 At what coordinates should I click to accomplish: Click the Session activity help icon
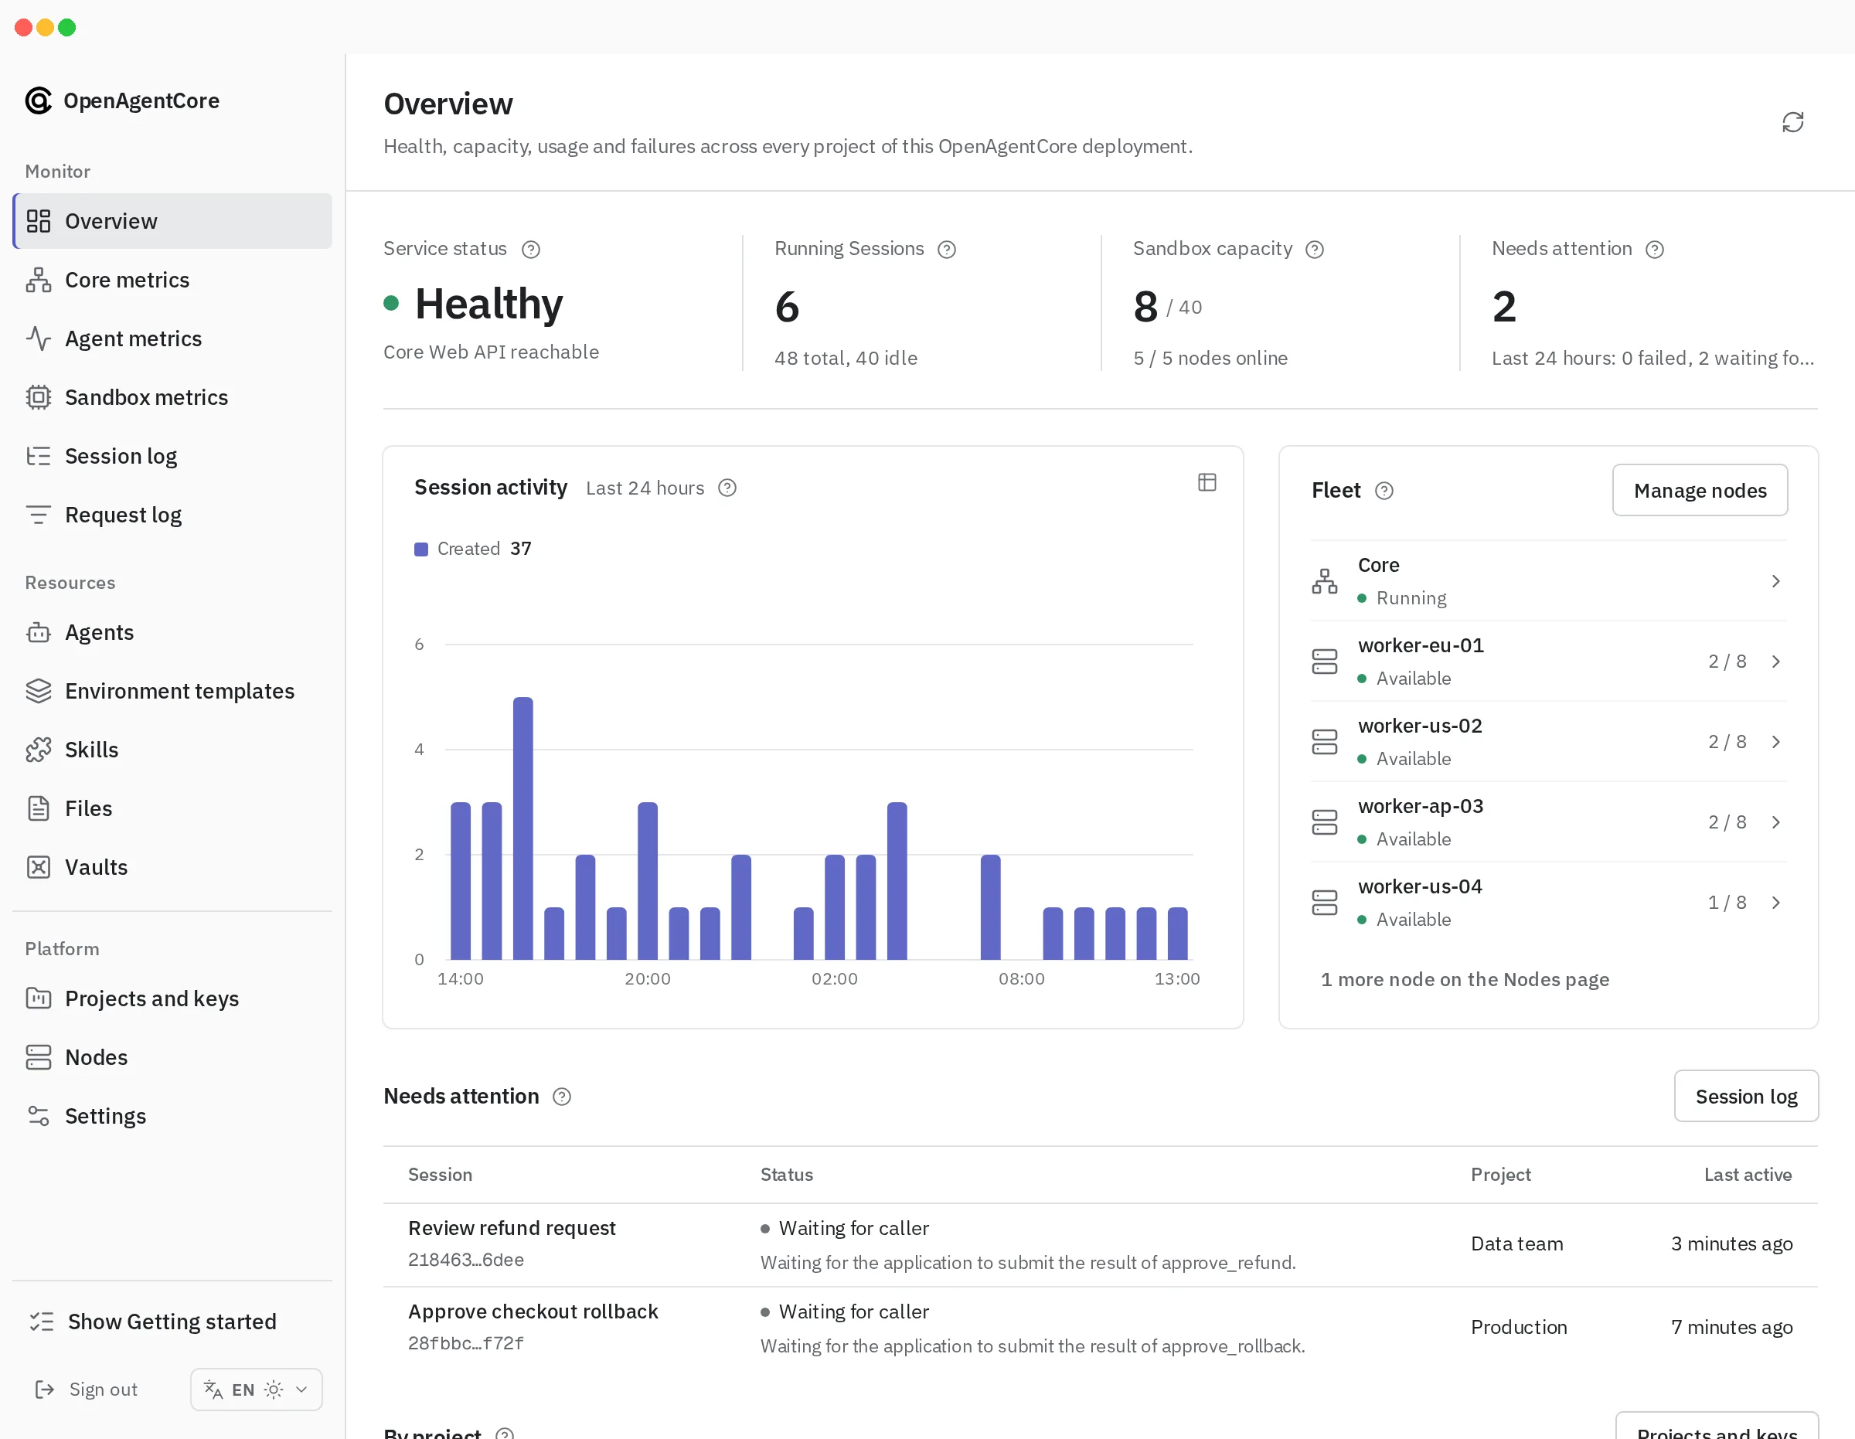727,488
